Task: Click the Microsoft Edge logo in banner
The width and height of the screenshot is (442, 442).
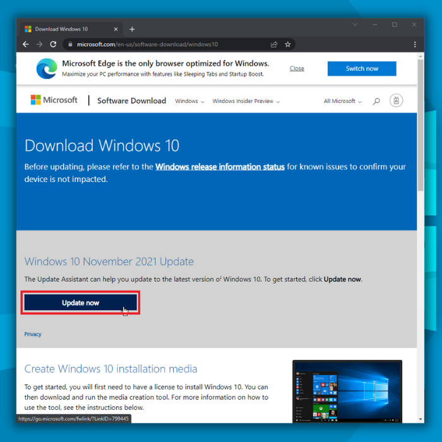Action: (47, 68)
